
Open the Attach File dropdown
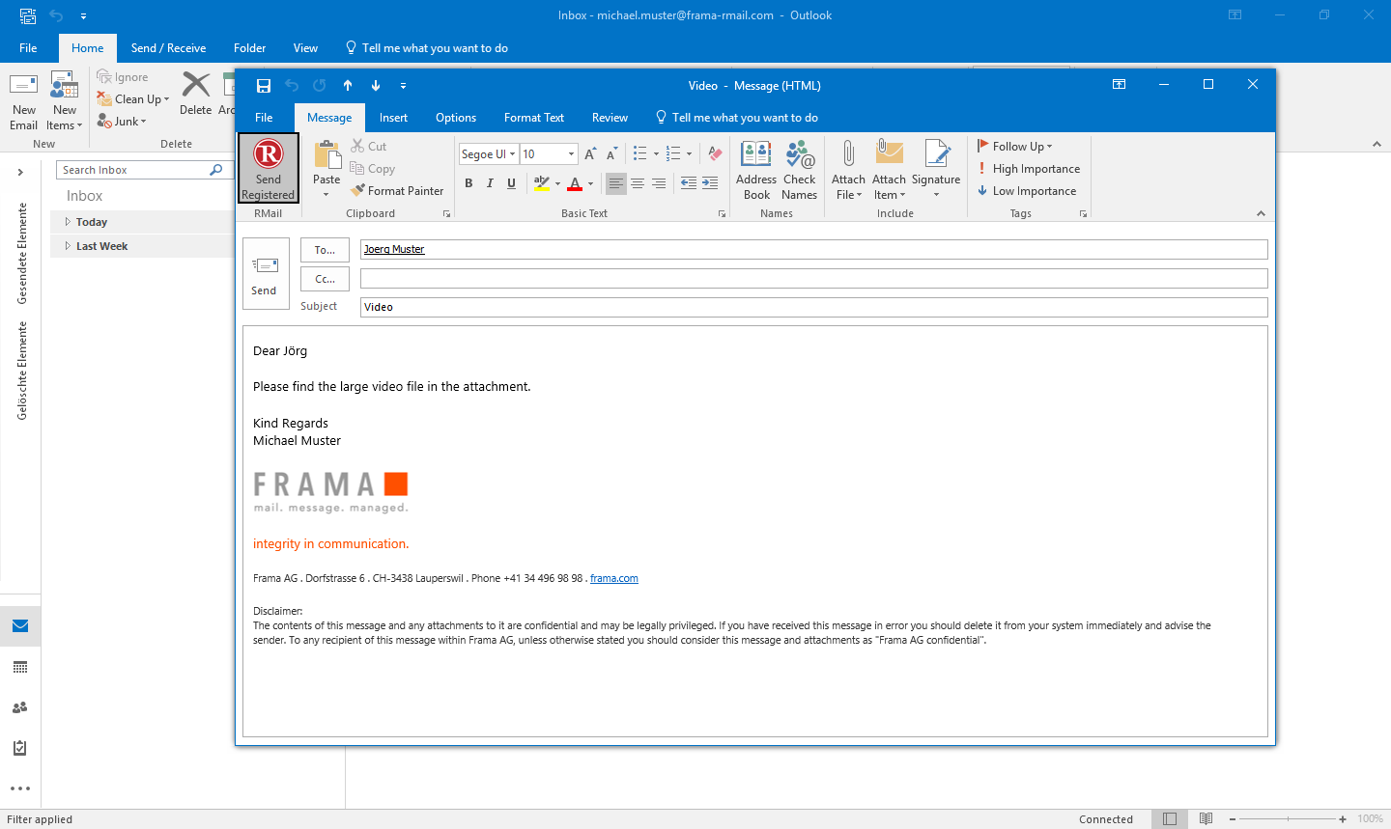[848, 170]
